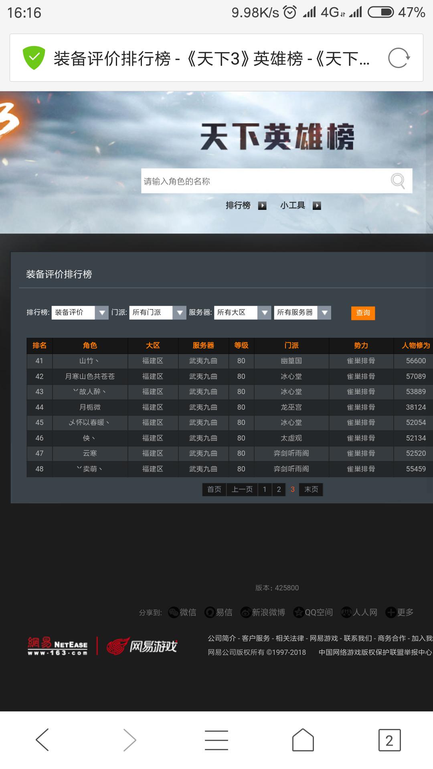Open character 故人醉 in rank 43
Image resolution: width=433 pixels, height=769 pixels.
(90, 392)
